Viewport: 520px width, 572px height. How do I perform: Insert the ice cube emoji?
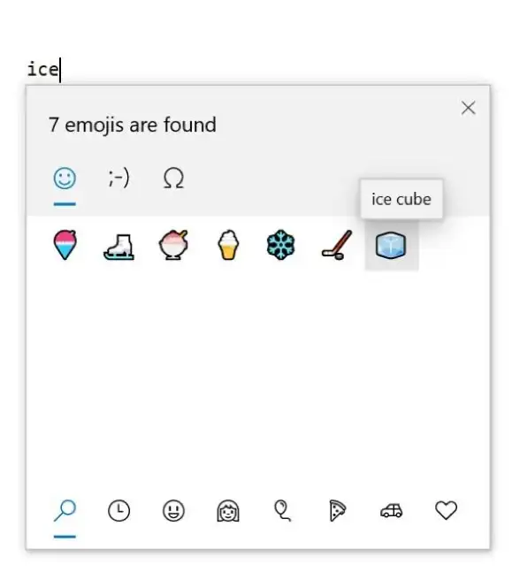[x=391, y=245]
